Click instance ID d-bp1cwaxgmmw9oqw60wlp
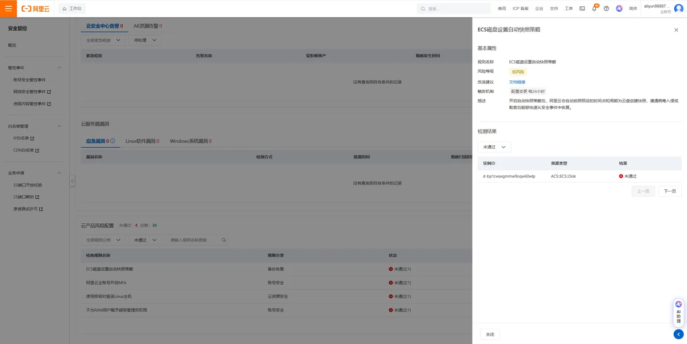This screenshot has width=687, height=344. click(x=509, y=176)
